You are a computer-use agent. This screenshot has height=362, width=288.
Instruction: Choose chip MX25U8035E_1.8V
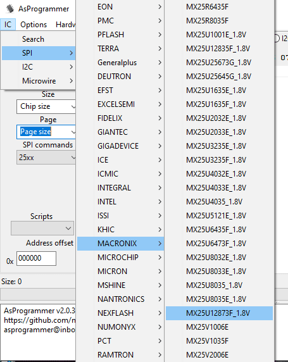[x=219, y=299]
